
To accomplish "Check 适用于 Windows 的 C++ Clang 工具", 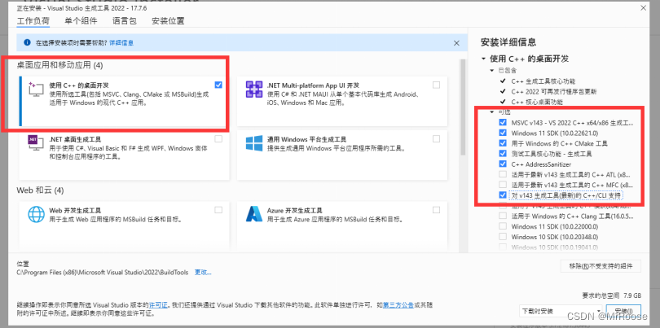I will (502, 216).
